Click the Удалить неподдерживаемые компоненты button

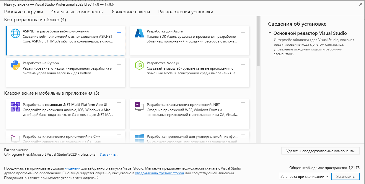320,151
